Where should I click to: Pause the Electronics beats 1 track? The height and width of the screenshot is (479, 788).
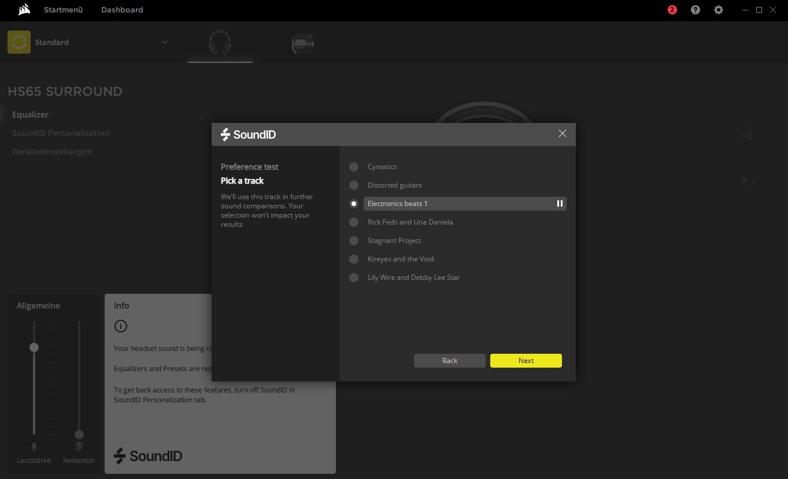(x=560, y=204)
